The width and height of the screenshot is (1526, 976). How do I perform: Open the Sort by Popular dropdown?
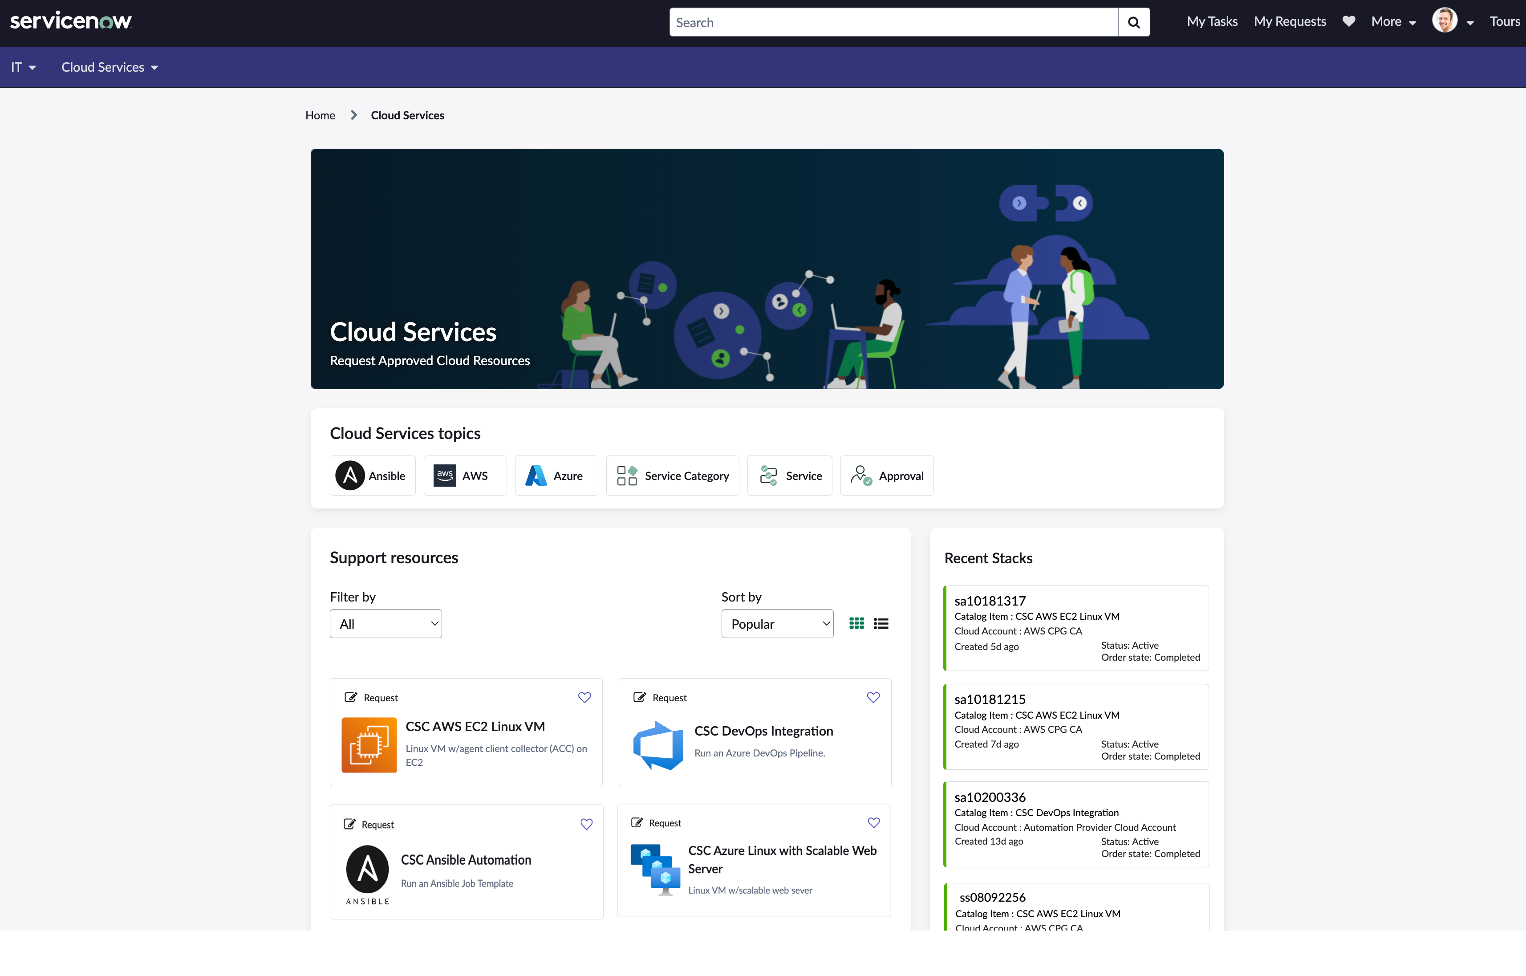click(x=777, y=624)
